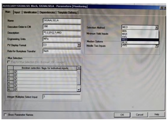Viewport: 168px width, 121px height.
Task: Collapse the Selection Method dropdown arrow
Action: [156, 27]
